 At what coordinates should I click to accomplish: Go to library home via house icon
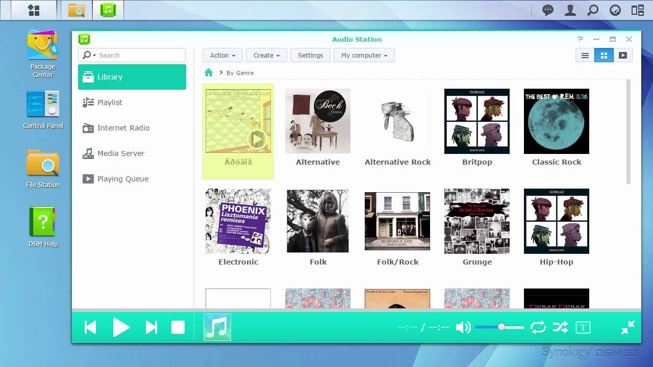point(208,72)
